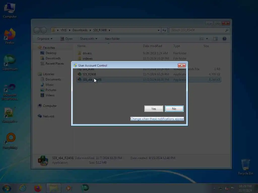Open the Recycle Bin on the desktop

click(x=245, y=167)
